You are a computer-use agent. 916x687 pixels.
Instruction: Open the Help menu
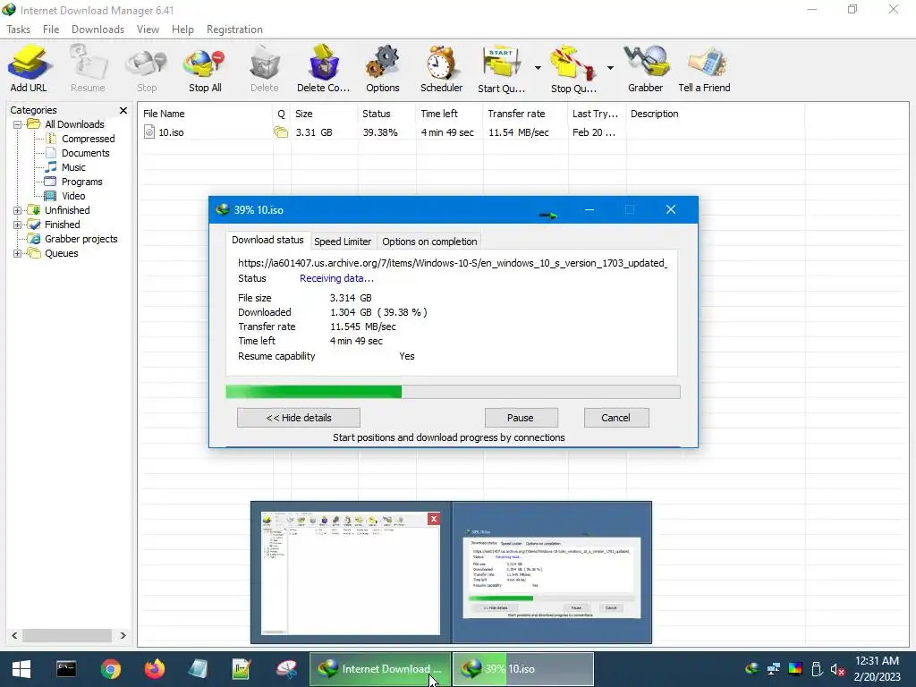(182, 30)
